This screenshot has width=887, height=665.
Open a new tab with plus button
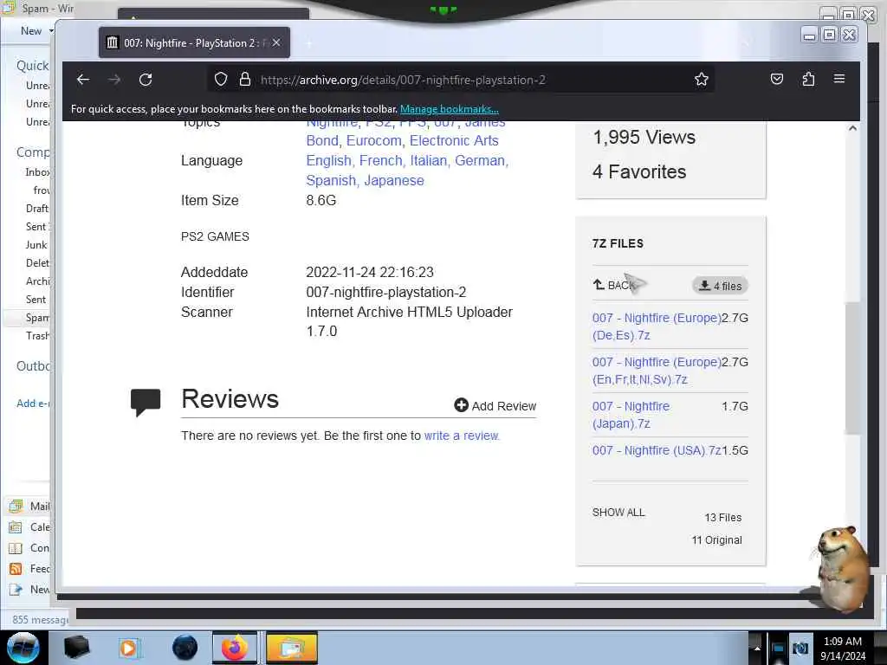[309, 43]
